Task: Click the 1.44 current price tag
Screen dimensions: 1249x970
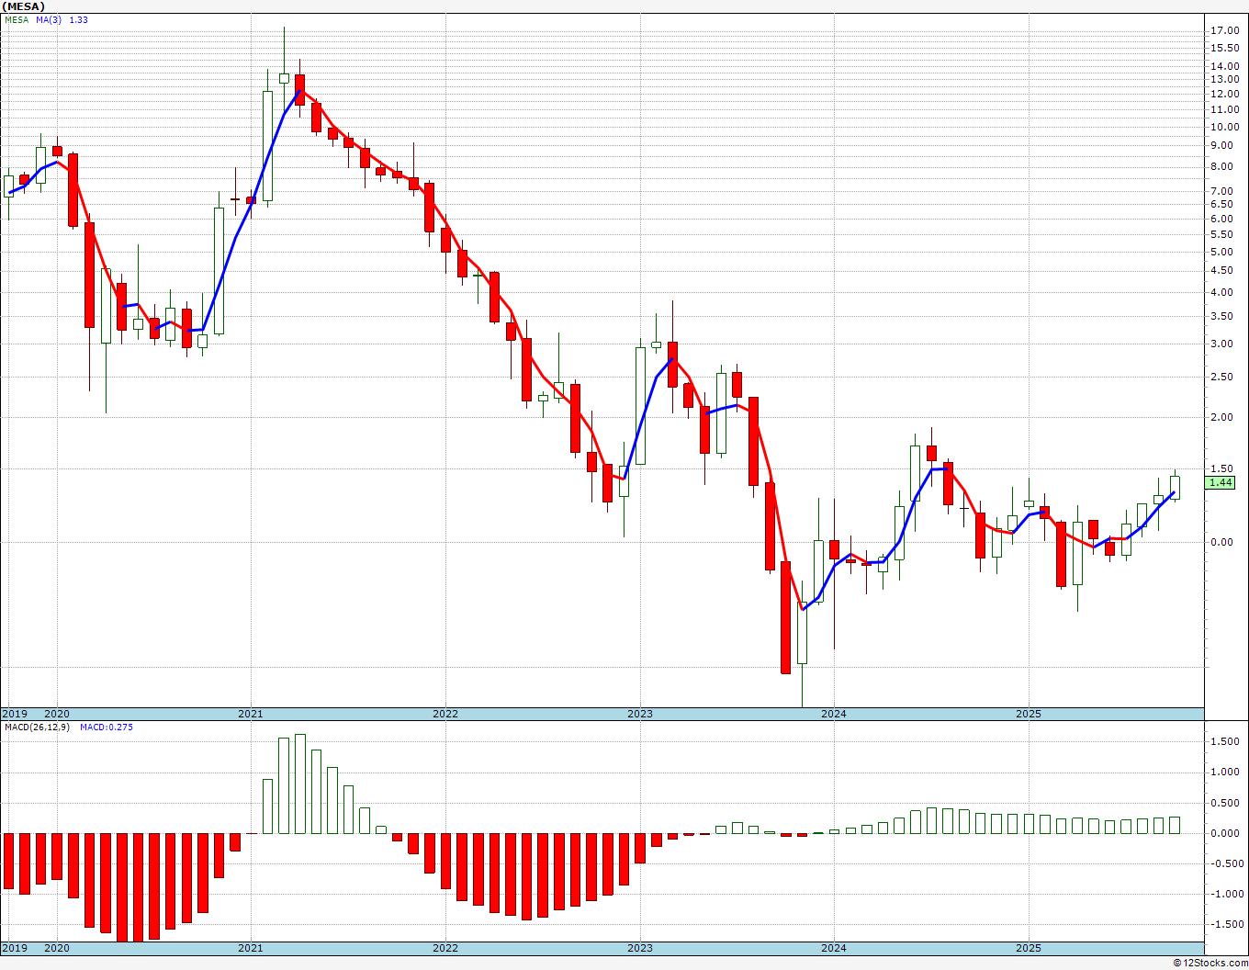Action: [1221, 482]
